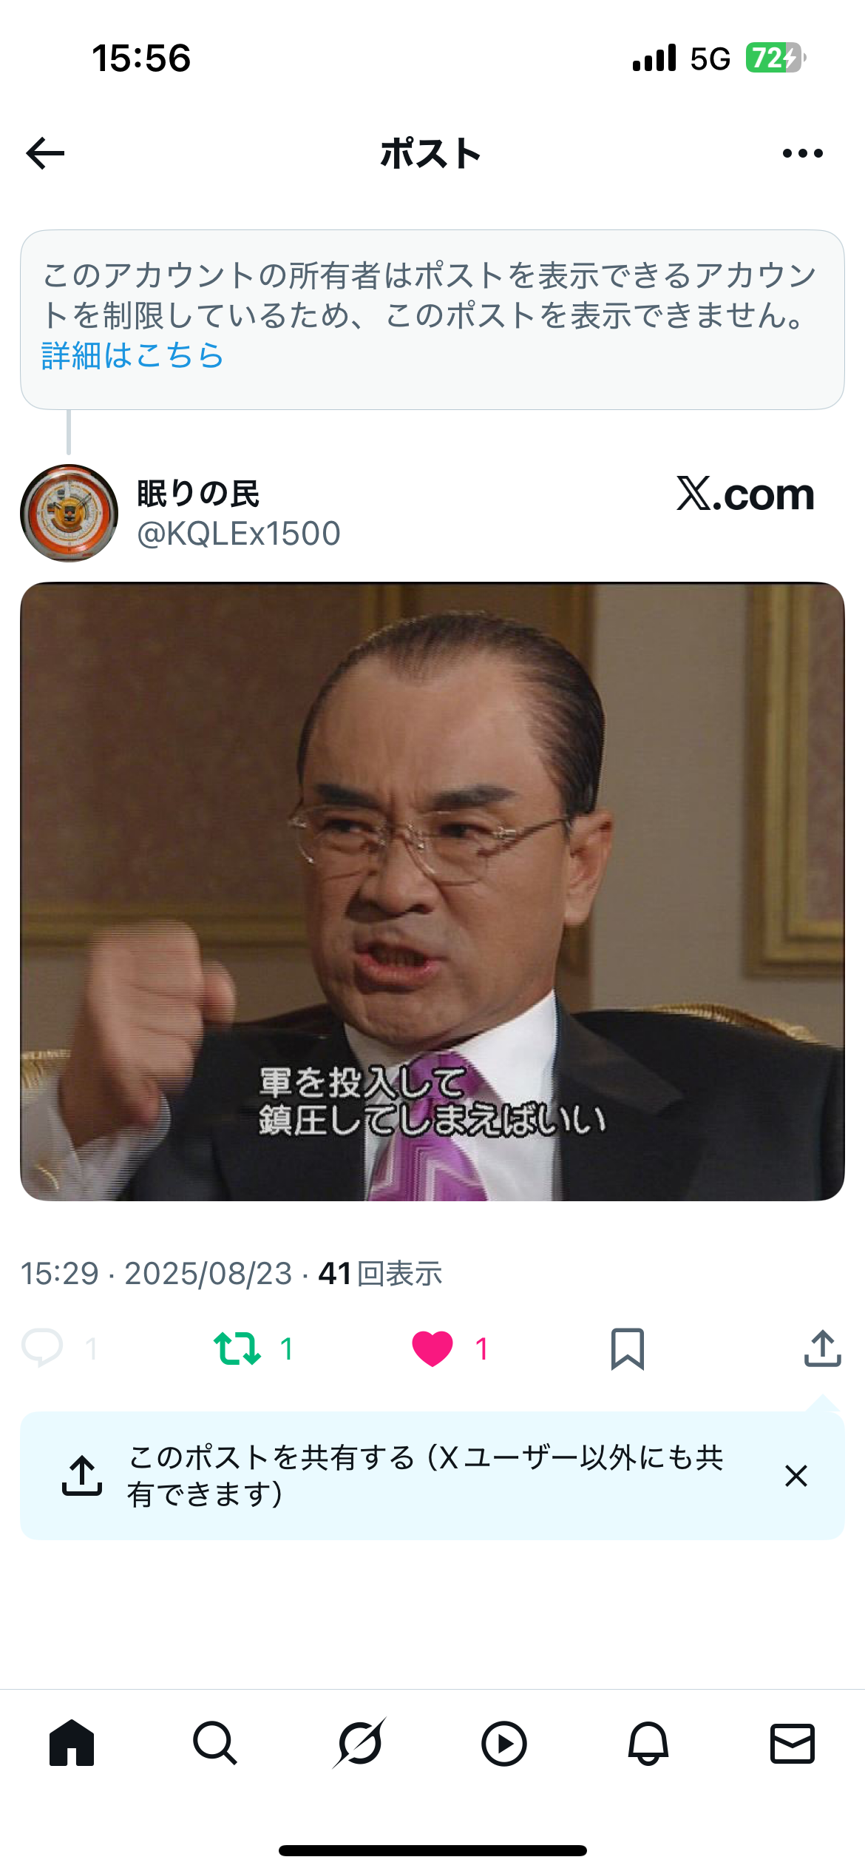Screen dimensions: 865x1874
Task: Open the messages envelope tab
Action: coord(793,1744)
